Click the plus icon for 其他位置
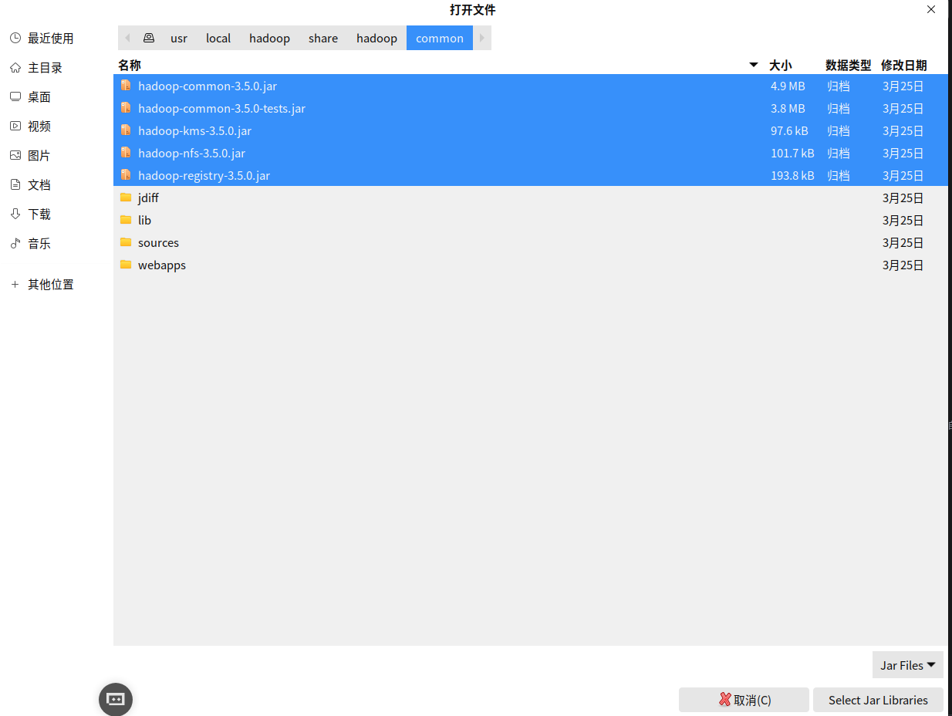This screenshot has width=952, height=716. [x=15, y=285]
